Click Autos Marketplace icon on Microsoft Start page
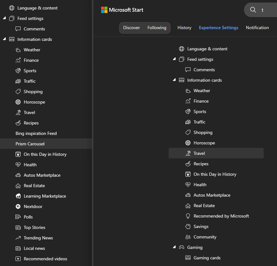This screenshot has width=277, height=266. [x=188, y=195]
